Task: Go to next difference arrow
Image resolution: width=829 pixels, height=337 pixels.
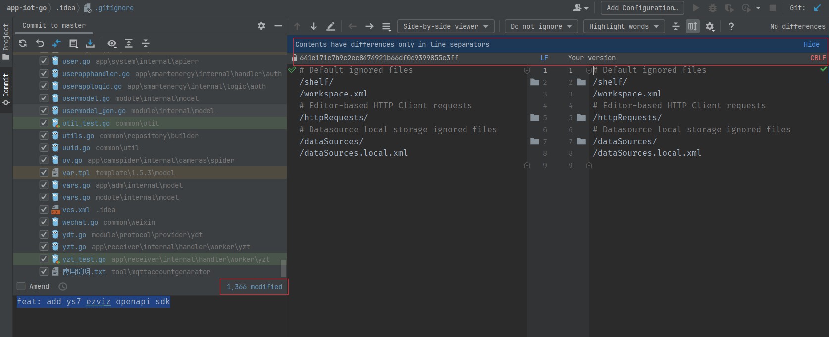Action: pyautogui.click(x=314, y=26)
